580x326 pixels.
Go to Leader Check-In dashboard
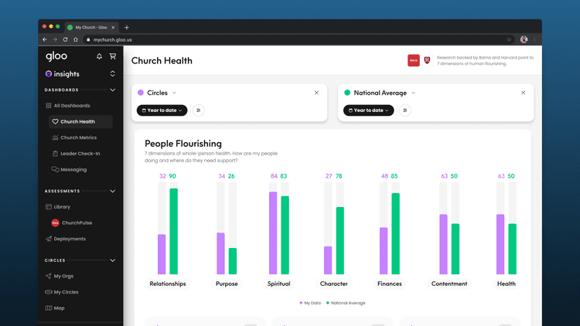pos(80,154)
